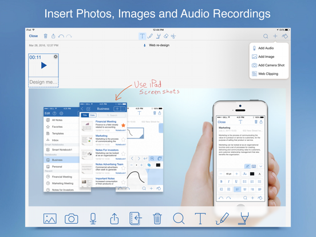Play the 00:11 audio recording
The height and width of the screenshot is (237, 316).
[x=44, y=65]
